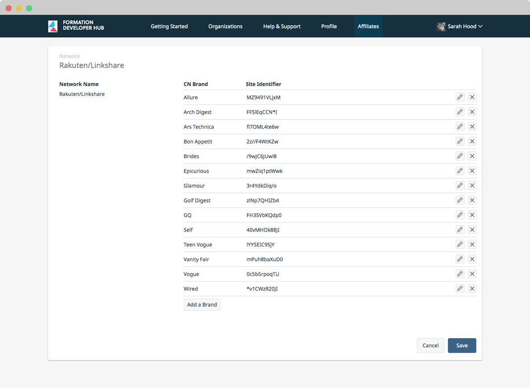Click identifier zlNp7QHIZb4
Viewport: 530px width, 388px height.
tap(263, 200)
